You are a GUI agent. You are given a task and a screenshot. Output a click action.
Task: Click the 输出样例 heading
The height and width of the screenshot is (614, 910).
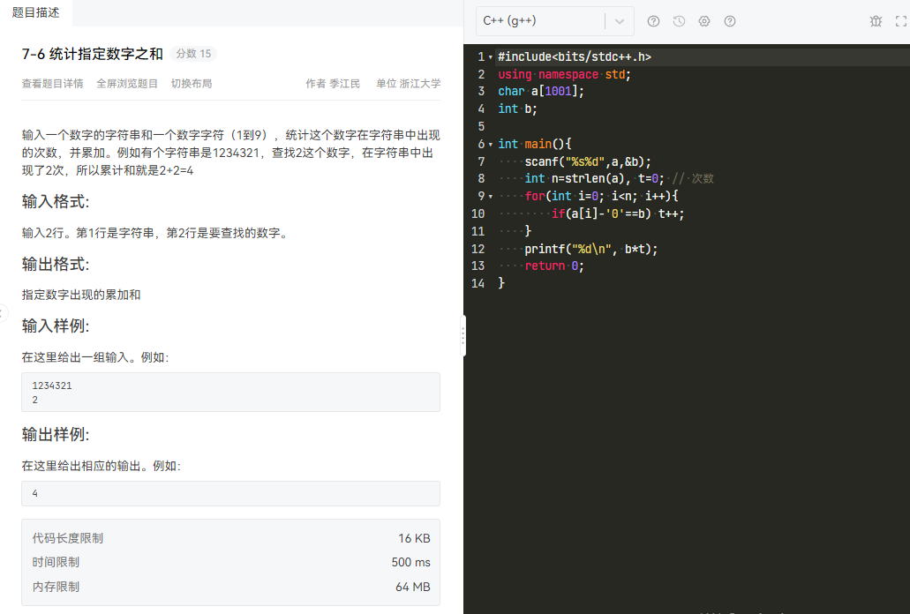[x=55, y=434]
